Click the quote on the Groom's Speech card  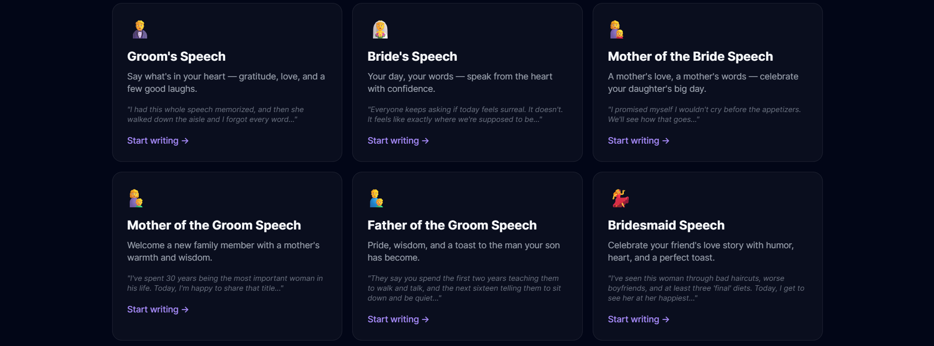[216, 115]
